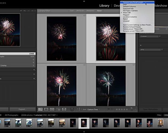Reverse sort direction with a-z icon
This screenshot has height=133, width=168.
[x=79, y=109]
